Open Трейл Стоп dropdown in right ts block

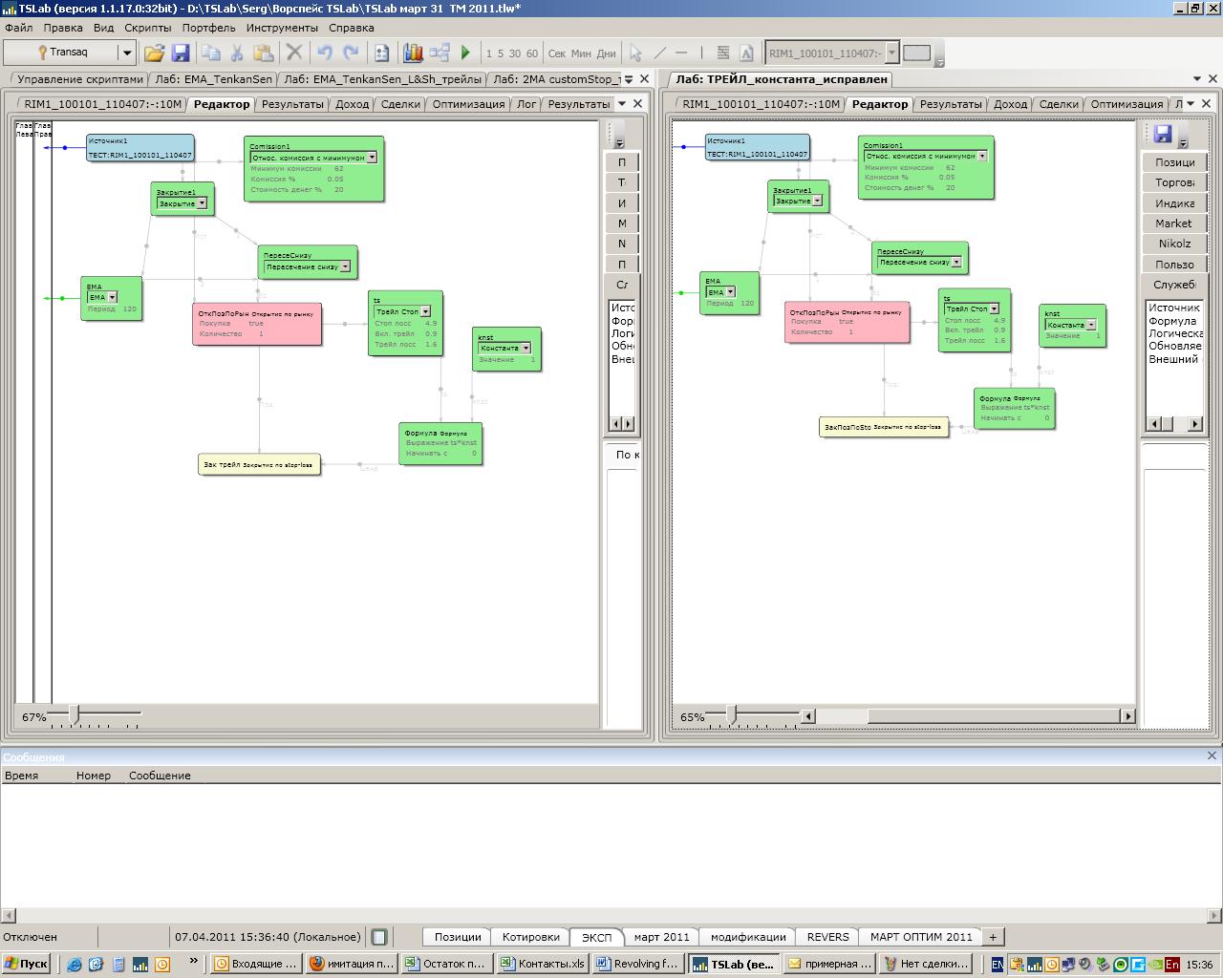[994, 308]
